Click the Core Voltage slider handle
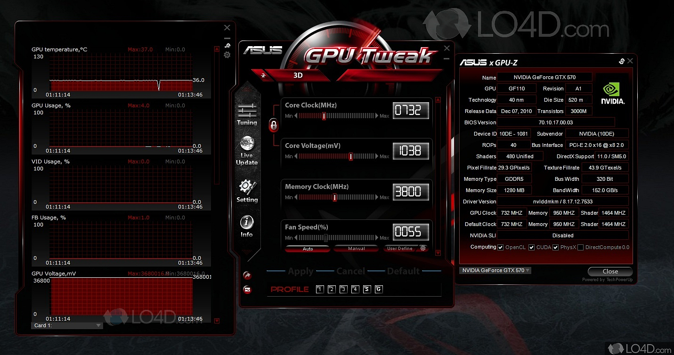 pos(351,156)
